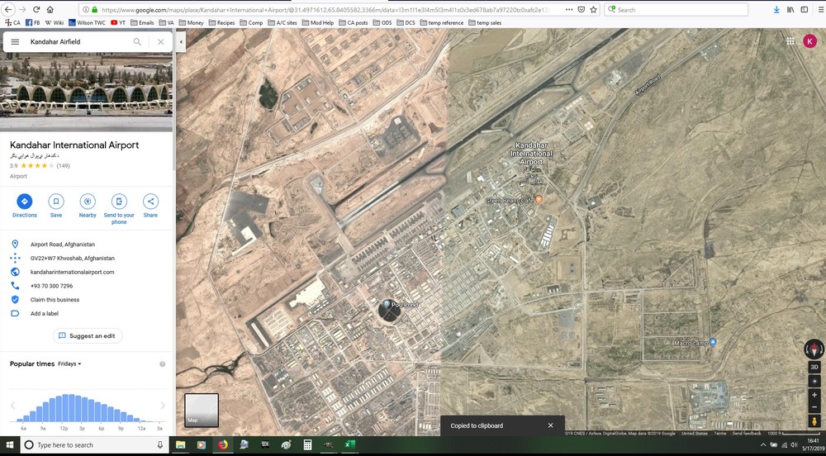
Task: Click the Suggest an edit button
Action: (x=88, y=336)
